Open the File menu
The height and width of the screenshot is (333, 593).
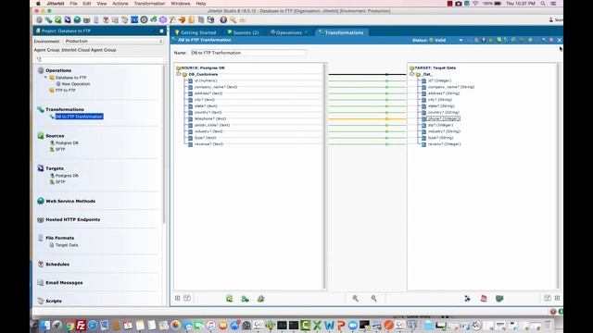pos(73,4)
